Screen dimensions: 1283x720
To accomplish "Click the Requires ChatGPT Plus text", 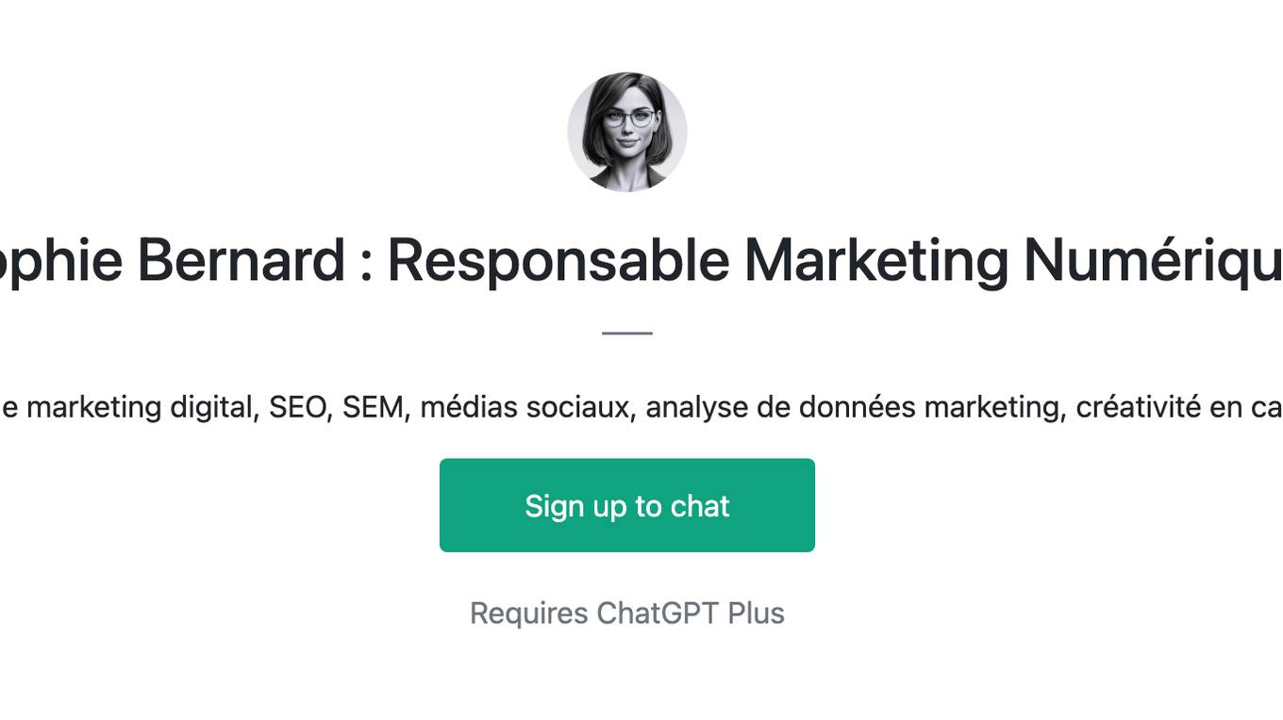I will pyautogui.click(x=627, y=614).
